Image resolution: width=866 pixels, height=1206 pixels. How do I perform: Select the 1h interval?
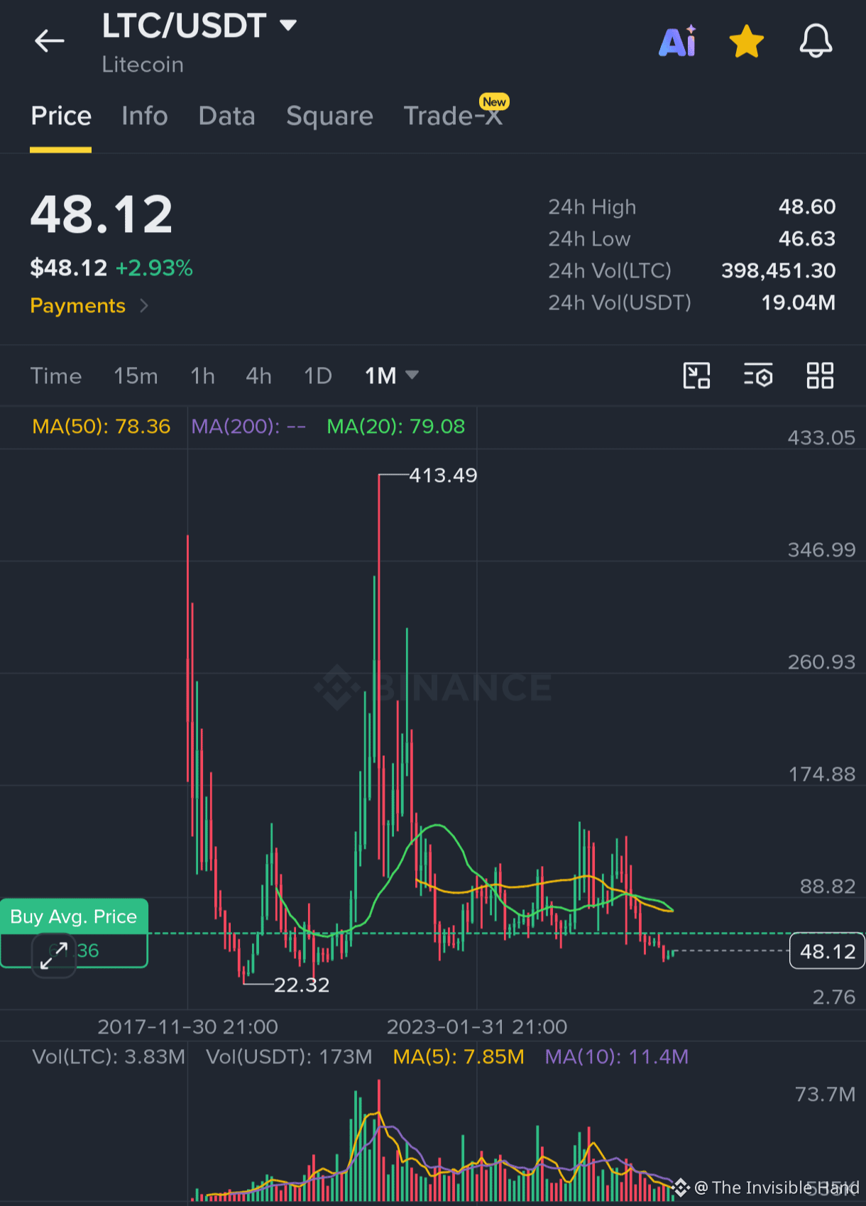[203, 375]
